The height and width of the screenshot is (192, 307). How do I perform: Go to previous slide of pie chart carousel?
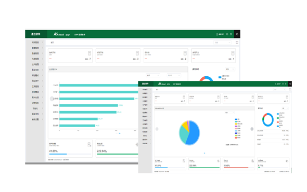157,129
